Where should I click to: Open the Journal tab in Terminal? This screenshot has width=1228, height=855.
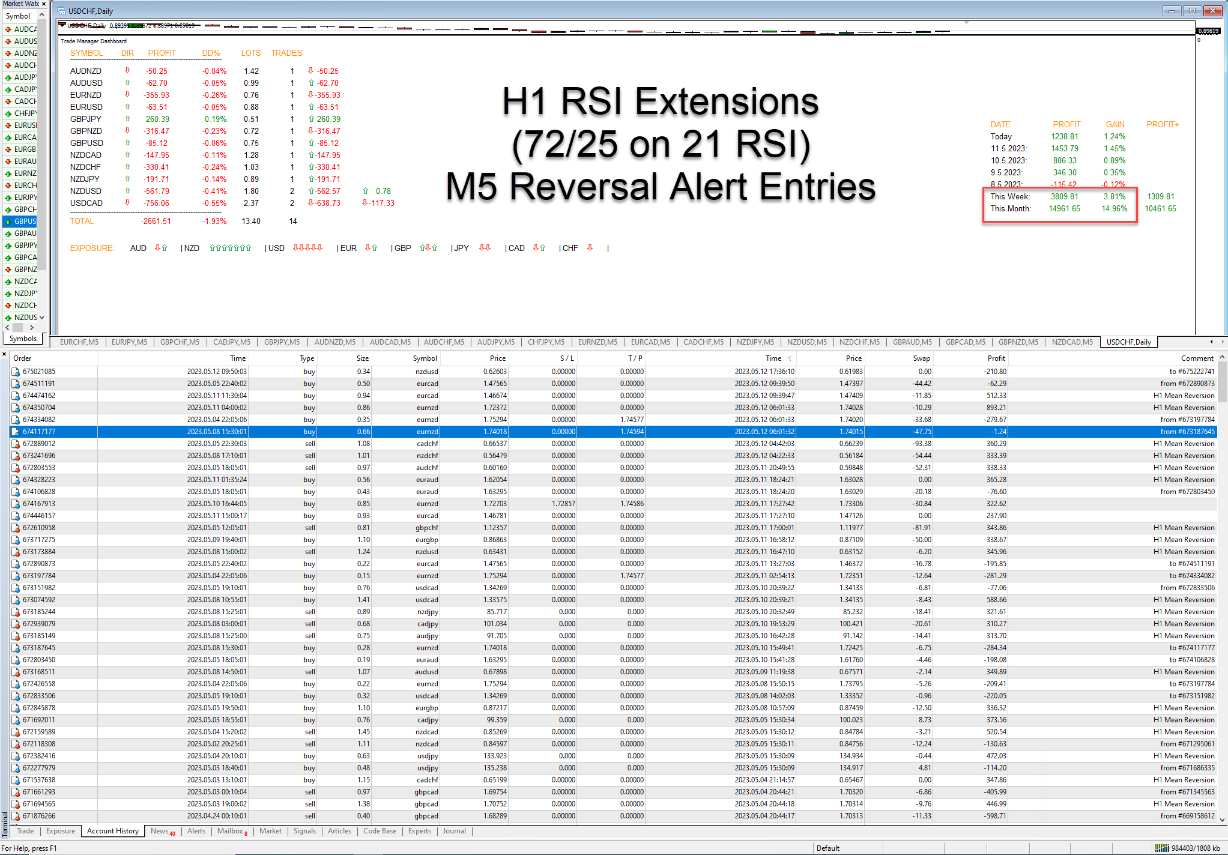(x=455, y=831)
